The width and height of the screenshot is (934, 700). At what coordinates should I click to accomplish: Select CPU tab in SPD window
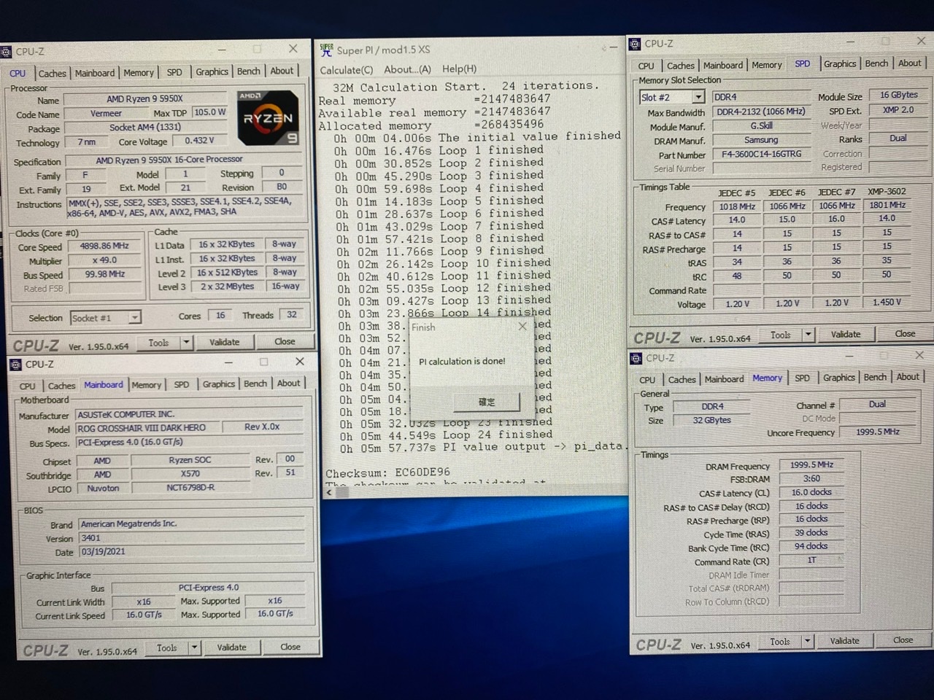647,66
